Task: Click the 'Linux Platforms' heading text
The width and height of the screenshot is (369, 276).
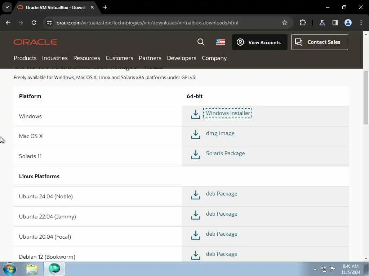Action: point(39,176)
